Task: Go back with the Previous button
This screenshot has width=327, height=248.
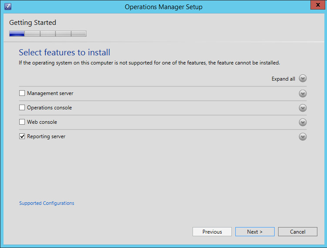Action: tap(212, 231)
